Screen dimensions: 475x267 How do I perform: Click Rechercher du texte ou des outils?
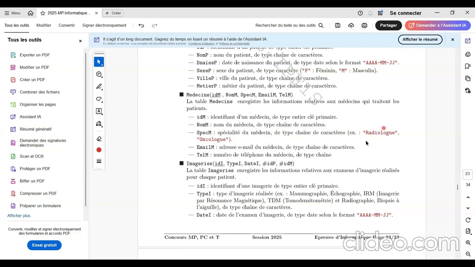[x=289, y=25]
